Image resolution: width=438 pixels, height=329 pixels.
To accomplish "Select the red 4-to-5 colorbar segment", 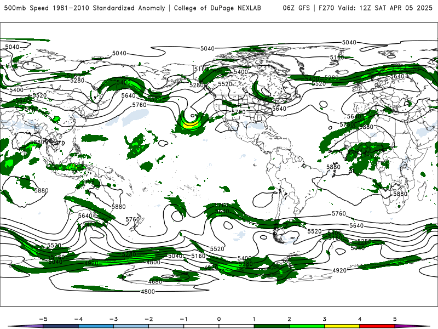I will 377,326.
